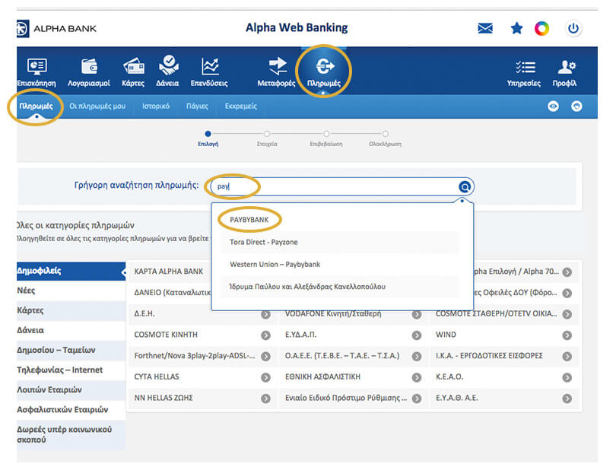Click the arrow next to VODAFONE Κινητή/Σταθερή
Image resolution: width=616 pixels, height=467 pixels.
tap(417, 314)
